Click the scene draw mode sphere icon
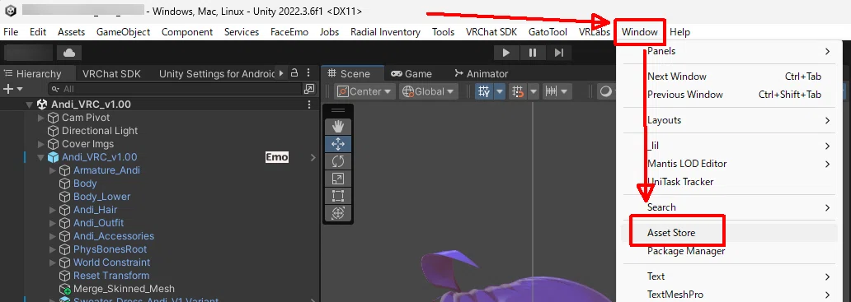The width and height of the screenshot is (851, 302). 606,91
